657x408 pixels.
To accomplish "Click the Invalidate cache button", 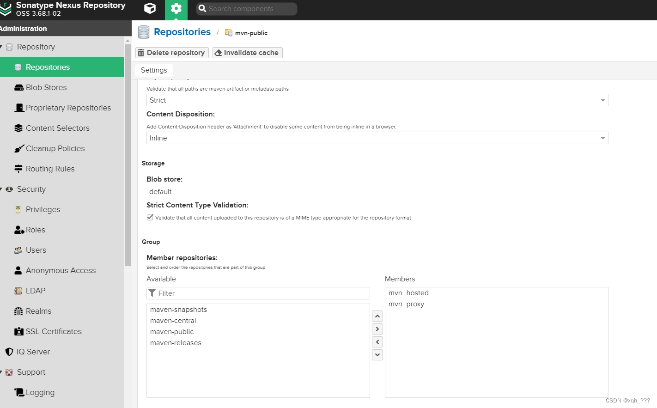I will pyautogui.click(x=247, y=53).
